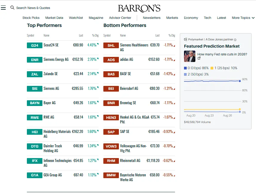
Task: Click the BNR ticker badge
Action: coord(111,103)
